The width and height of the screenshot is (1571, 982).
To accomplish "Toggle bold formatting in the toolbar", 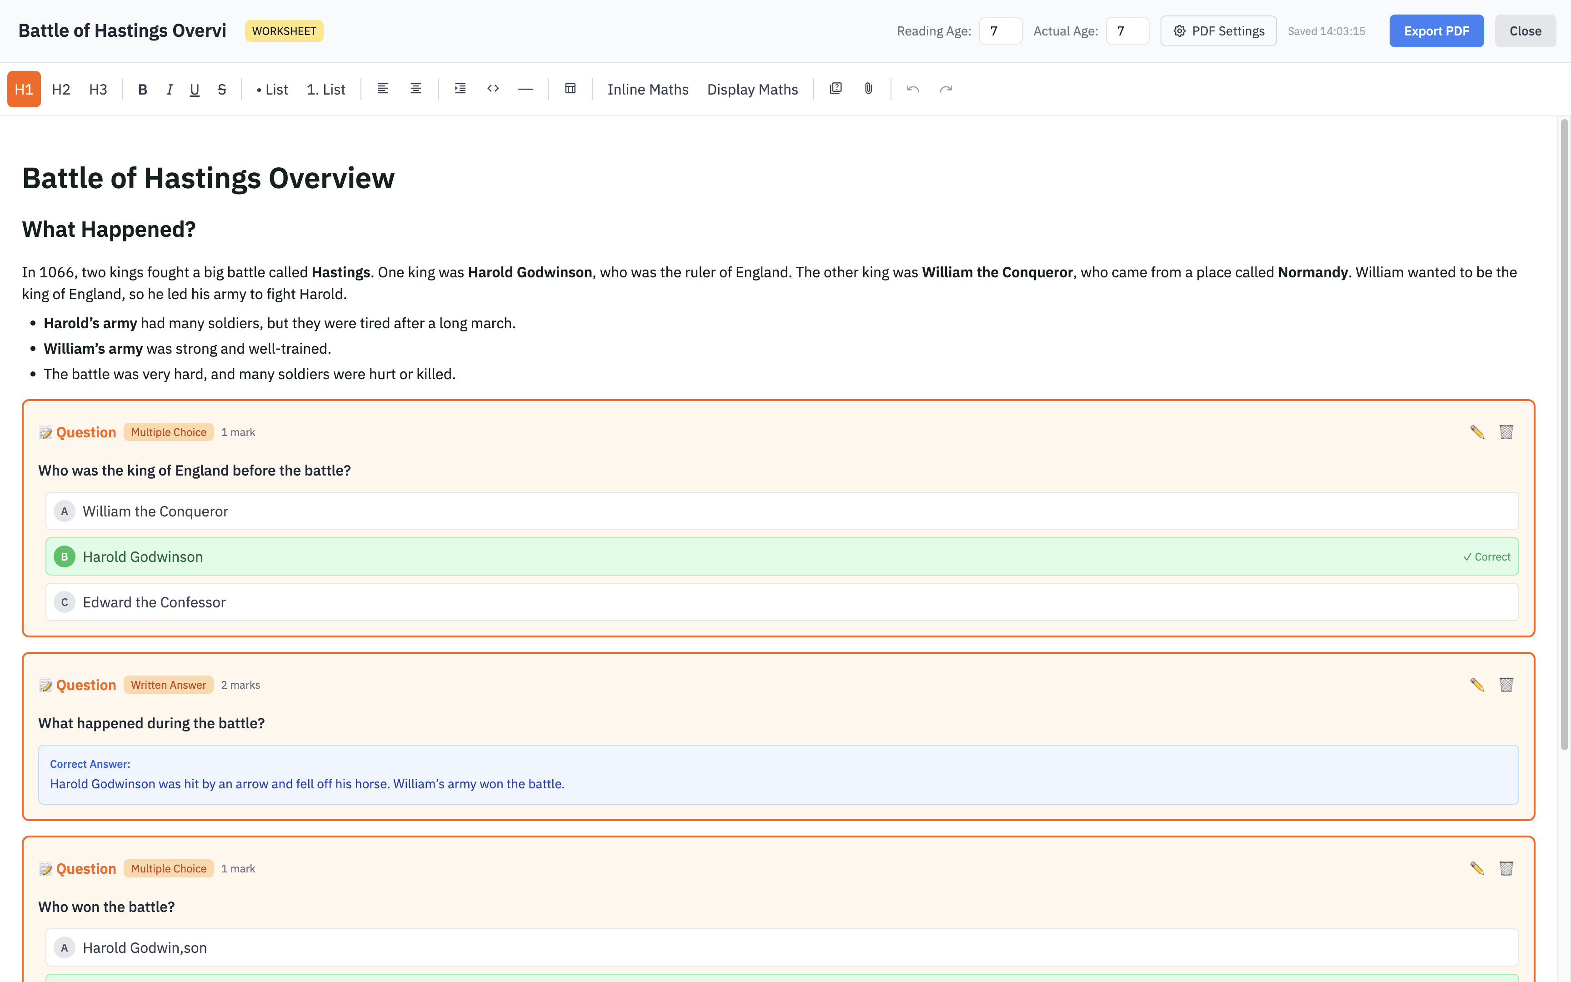I will 142,89.
